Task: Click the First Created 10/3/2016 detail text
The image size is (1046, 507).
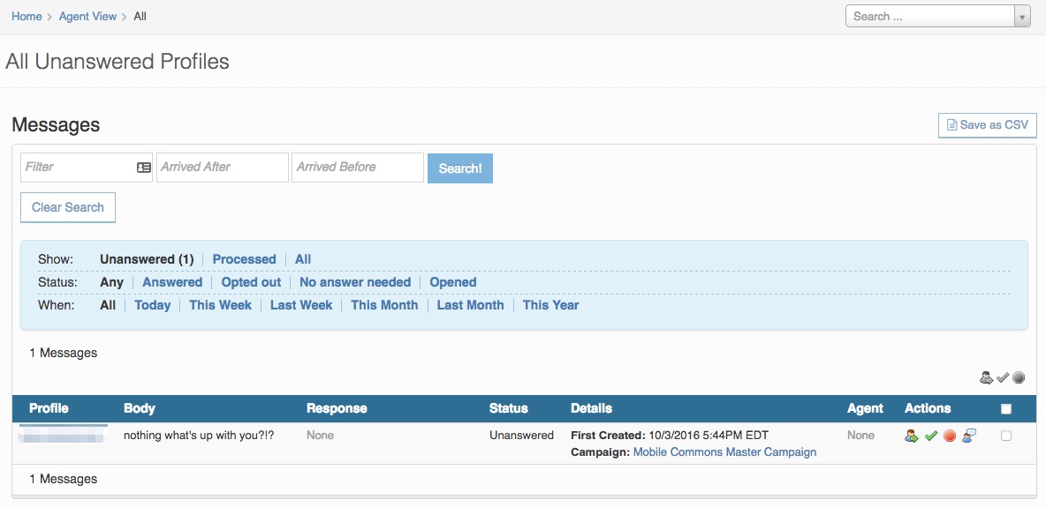Action: pos(670,436)
